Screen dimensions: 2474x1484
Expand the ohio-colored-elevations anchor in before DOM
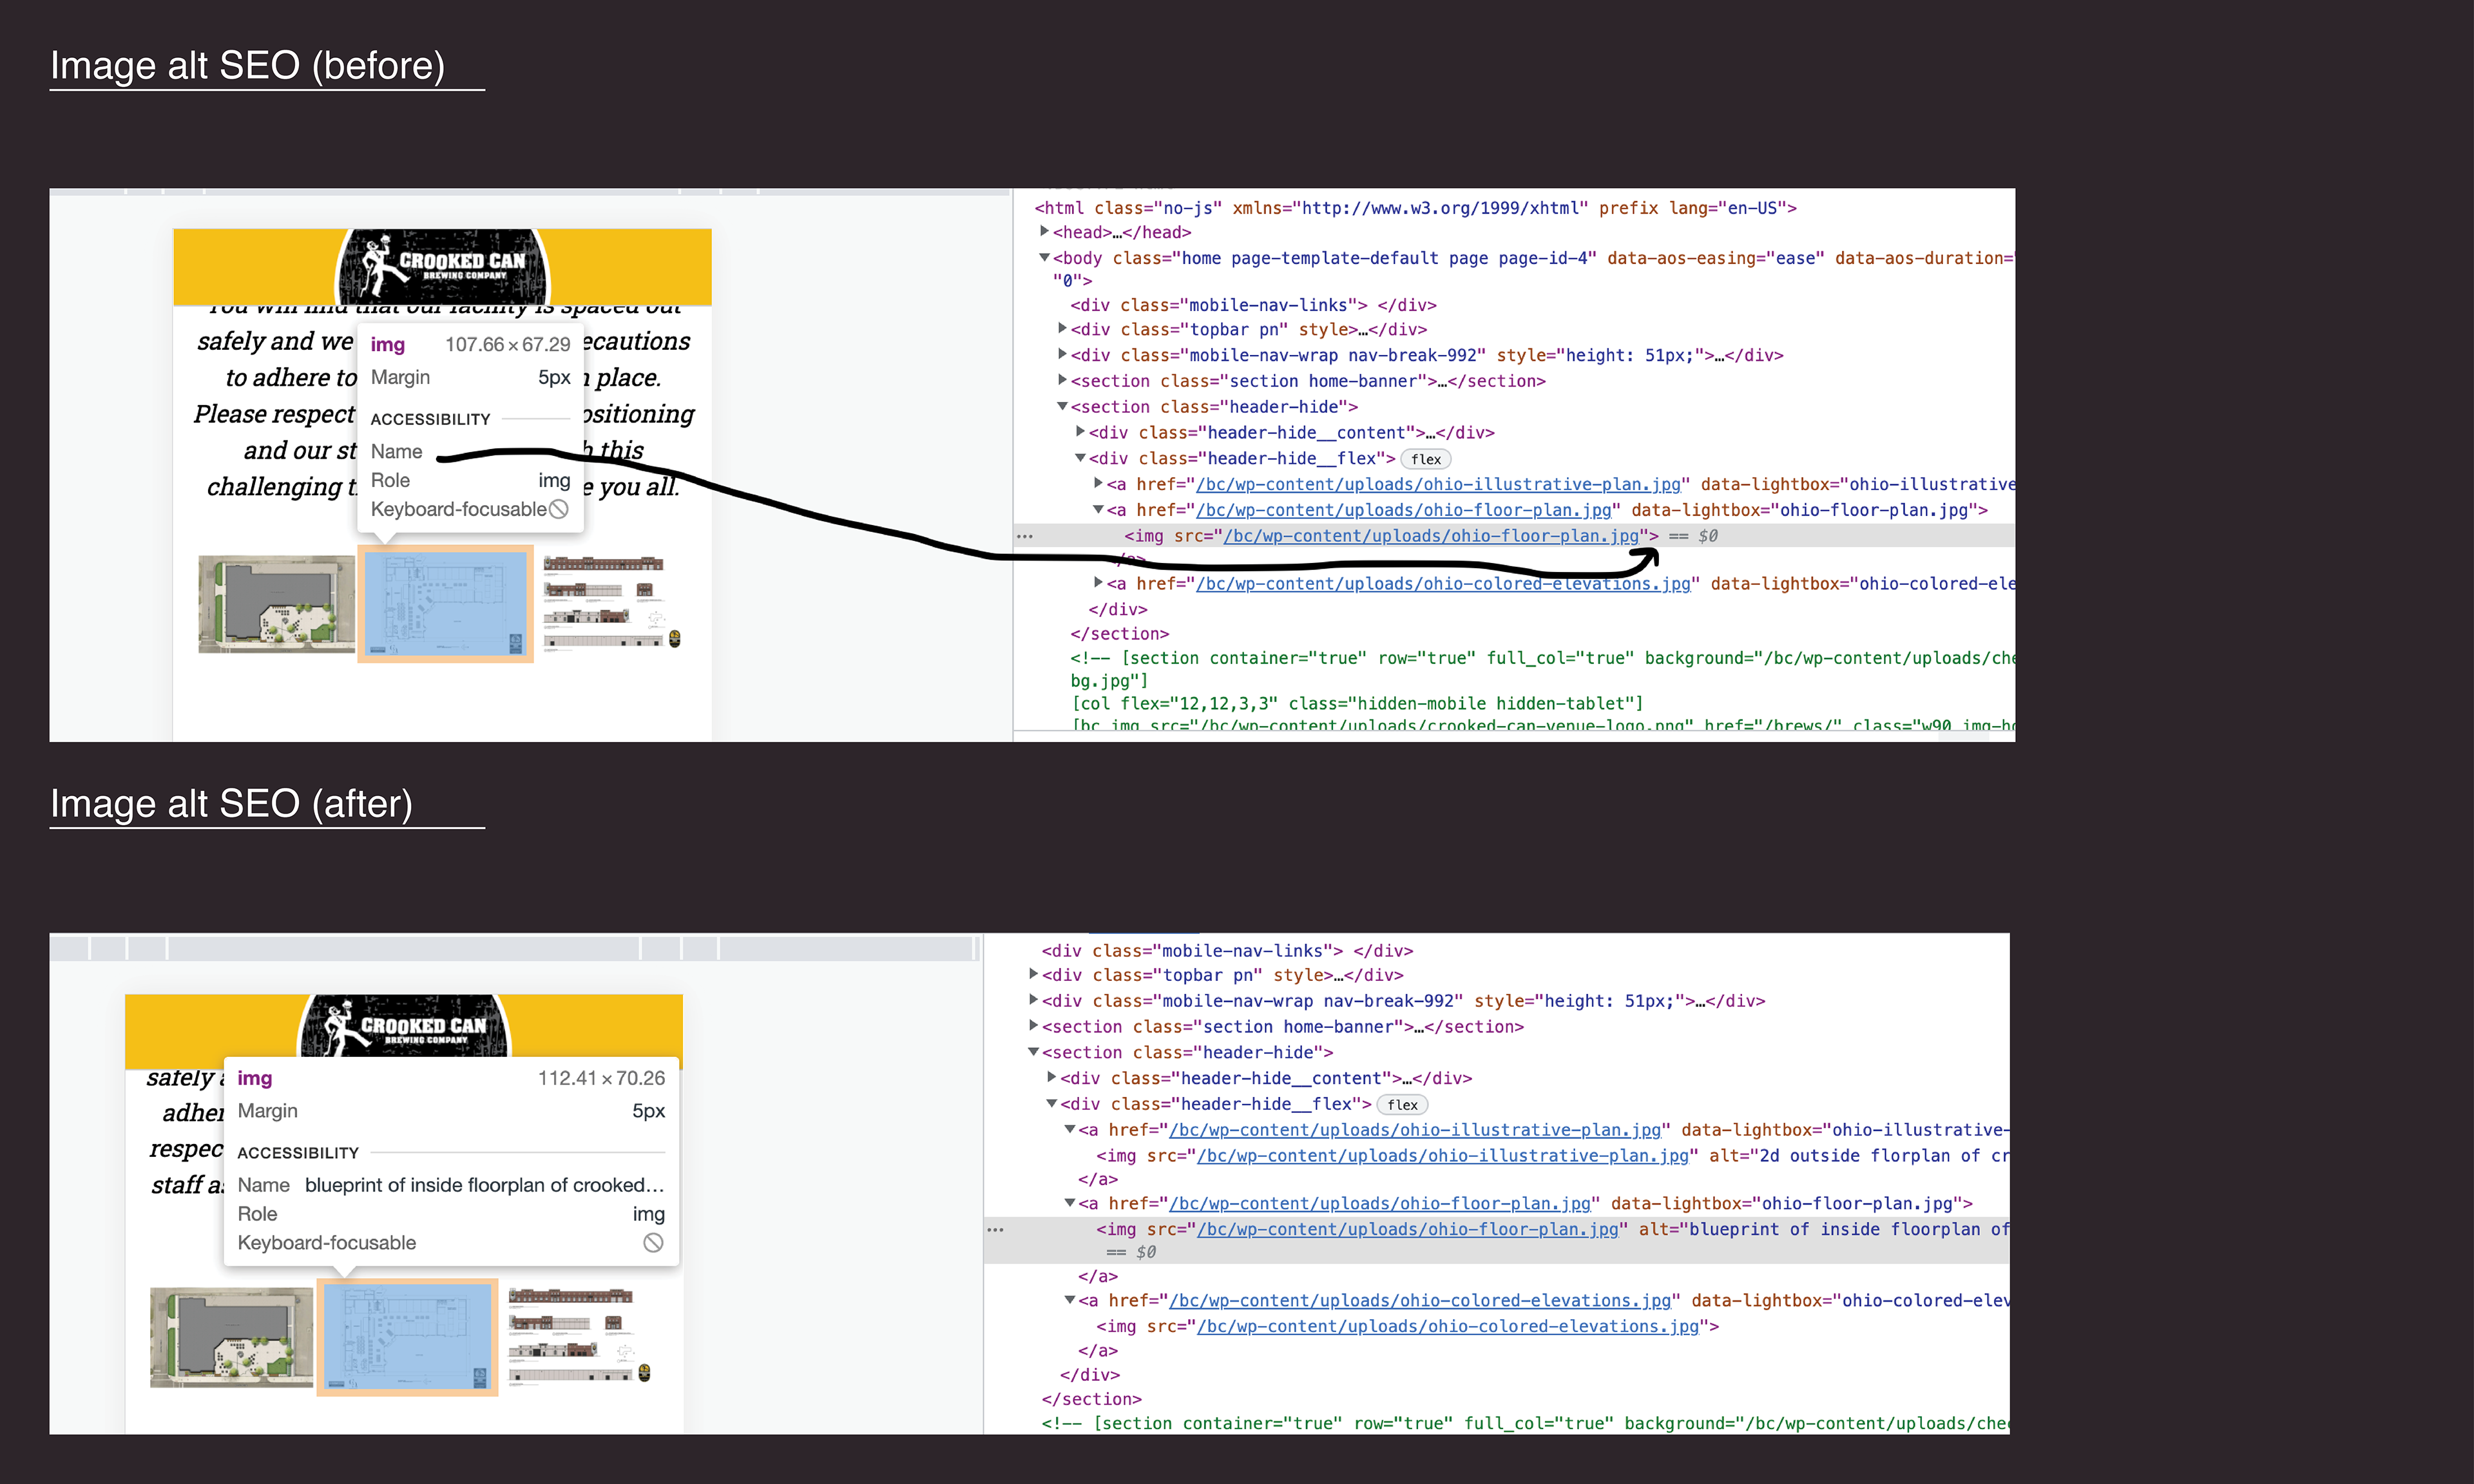[x=1098, y=583]
